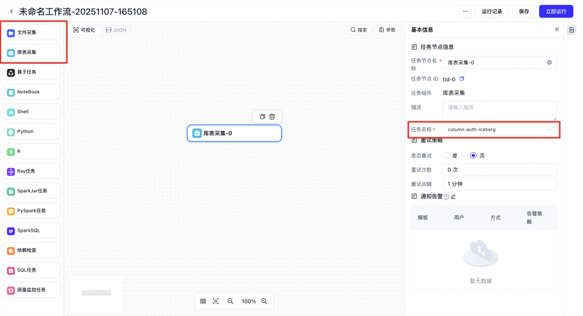The width and height of the screenshot is (583, 316).
Task: Open canvas 搜索 search
Action: [x=359, y=30]
